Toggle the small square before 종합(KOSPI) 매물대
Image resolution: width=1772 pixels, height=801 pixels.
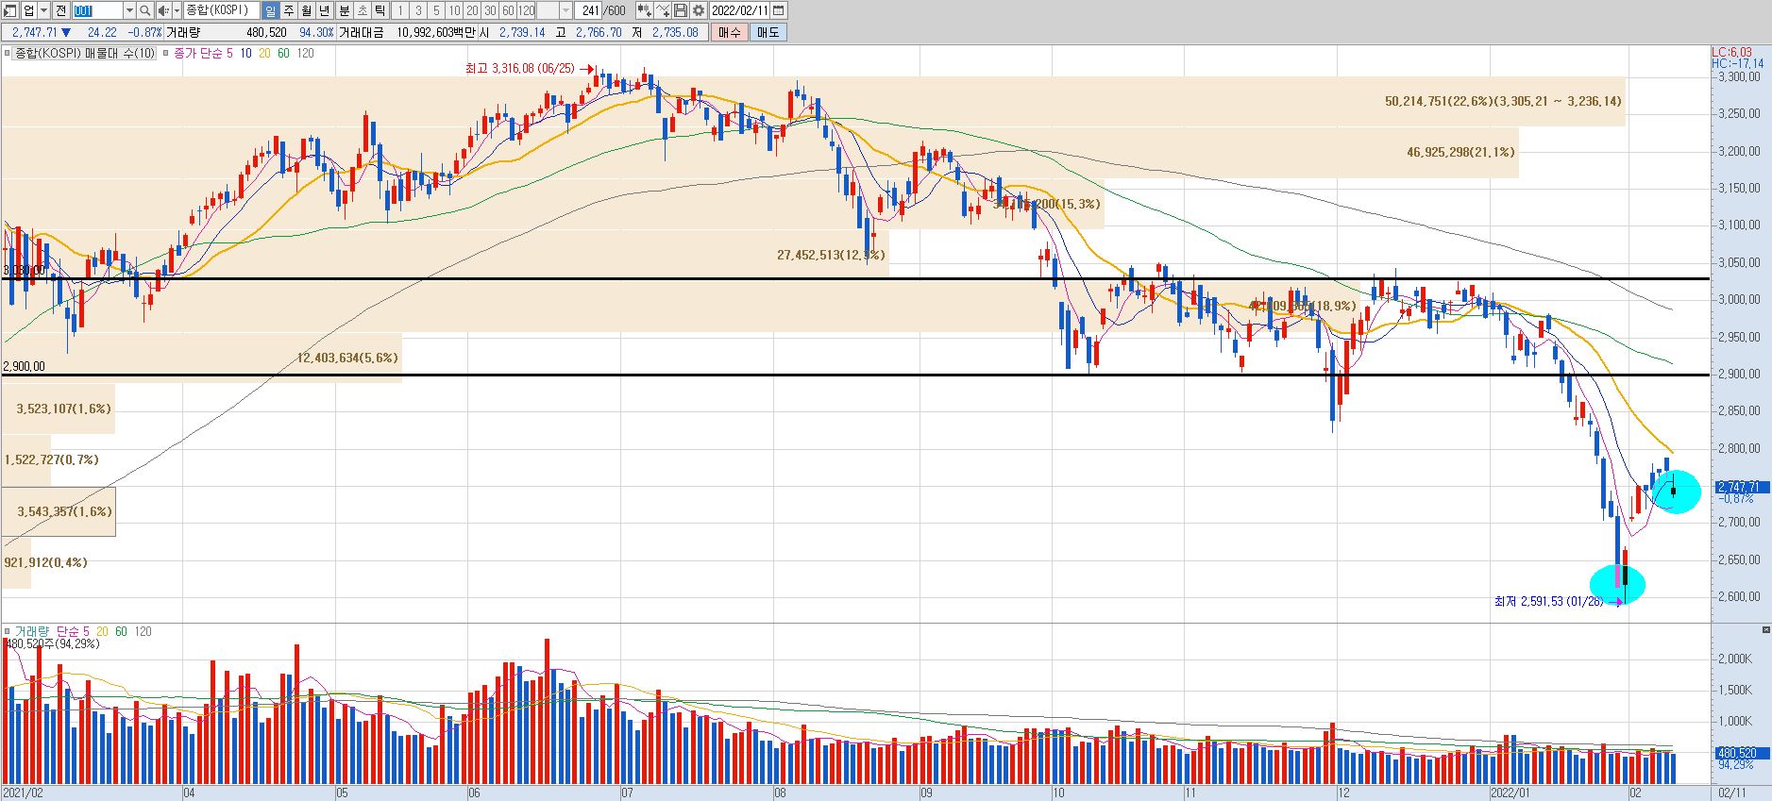tap(7, 53)
